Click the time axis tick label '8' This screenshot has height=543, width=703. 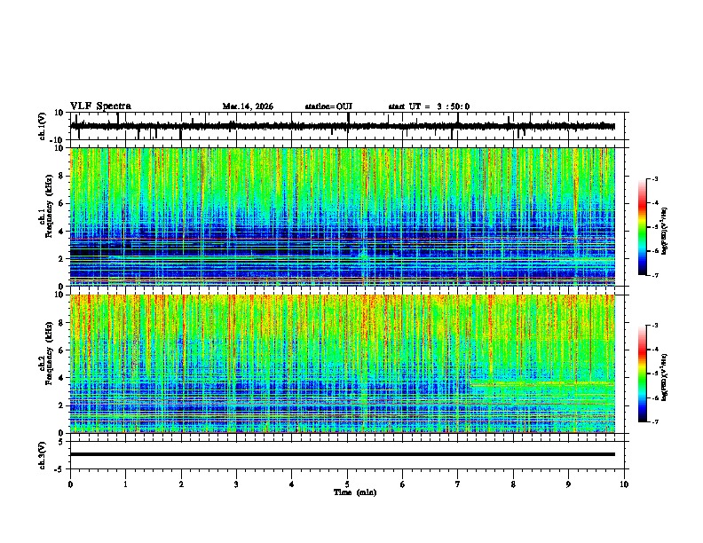[513, 484]
